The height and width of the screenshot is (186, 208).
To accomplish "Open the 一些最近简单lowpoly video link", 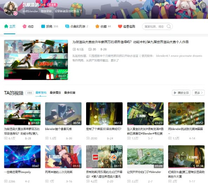I will 18,172.
